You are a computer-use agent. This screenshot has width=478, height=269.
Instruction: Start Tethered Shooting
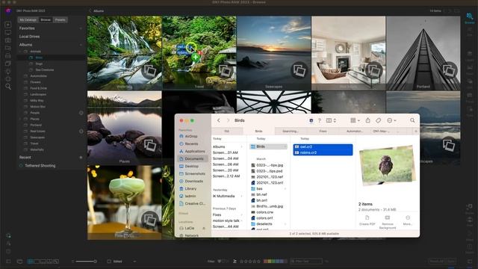(x=40, y=166)
